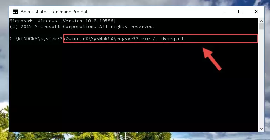The image size is (270, 140).
Task: Maximize the Command Prompt window
Action: point(240,12)
